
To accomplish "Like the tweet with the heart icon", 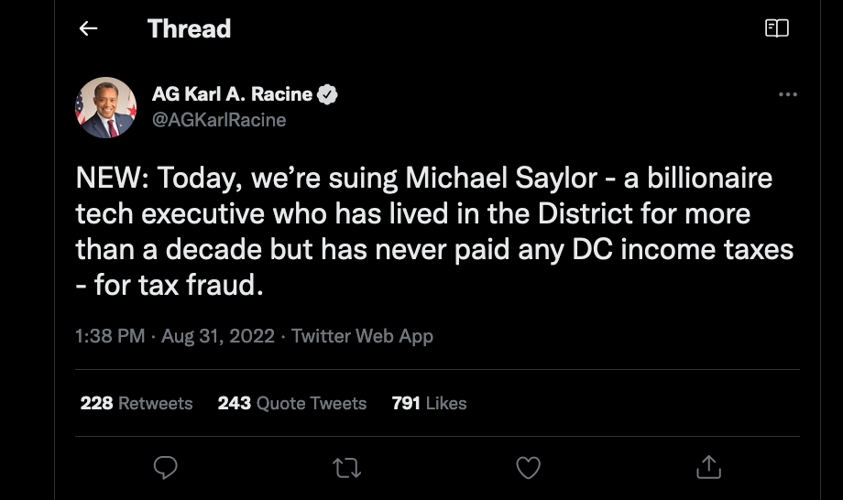I will click(528, 468).
